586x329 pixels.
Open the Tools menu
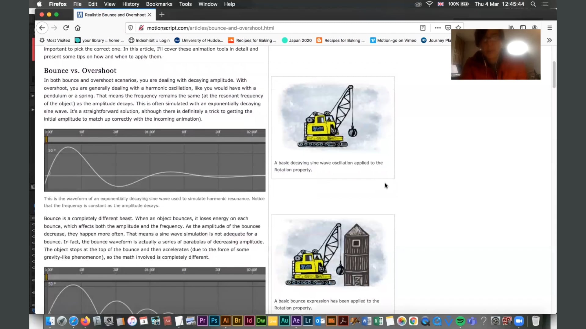click(x=185, y=4)
